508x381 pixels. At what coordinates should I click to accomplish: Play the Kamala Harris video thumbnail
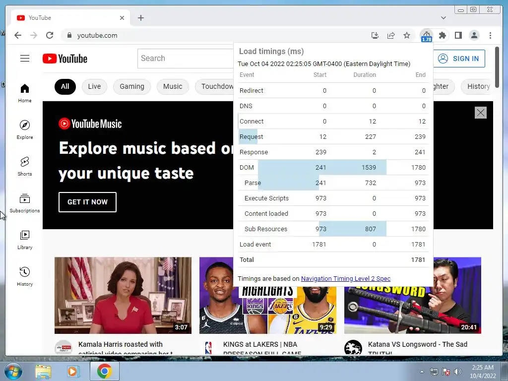[123, 295]
